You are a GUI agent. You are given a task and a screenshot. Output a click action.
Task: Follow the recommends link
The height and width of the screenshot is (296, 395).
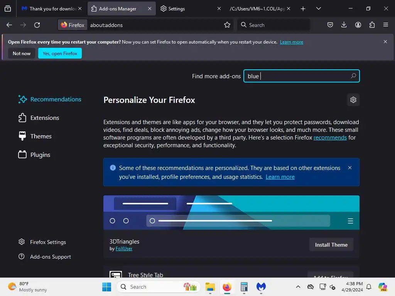[330, 138]
